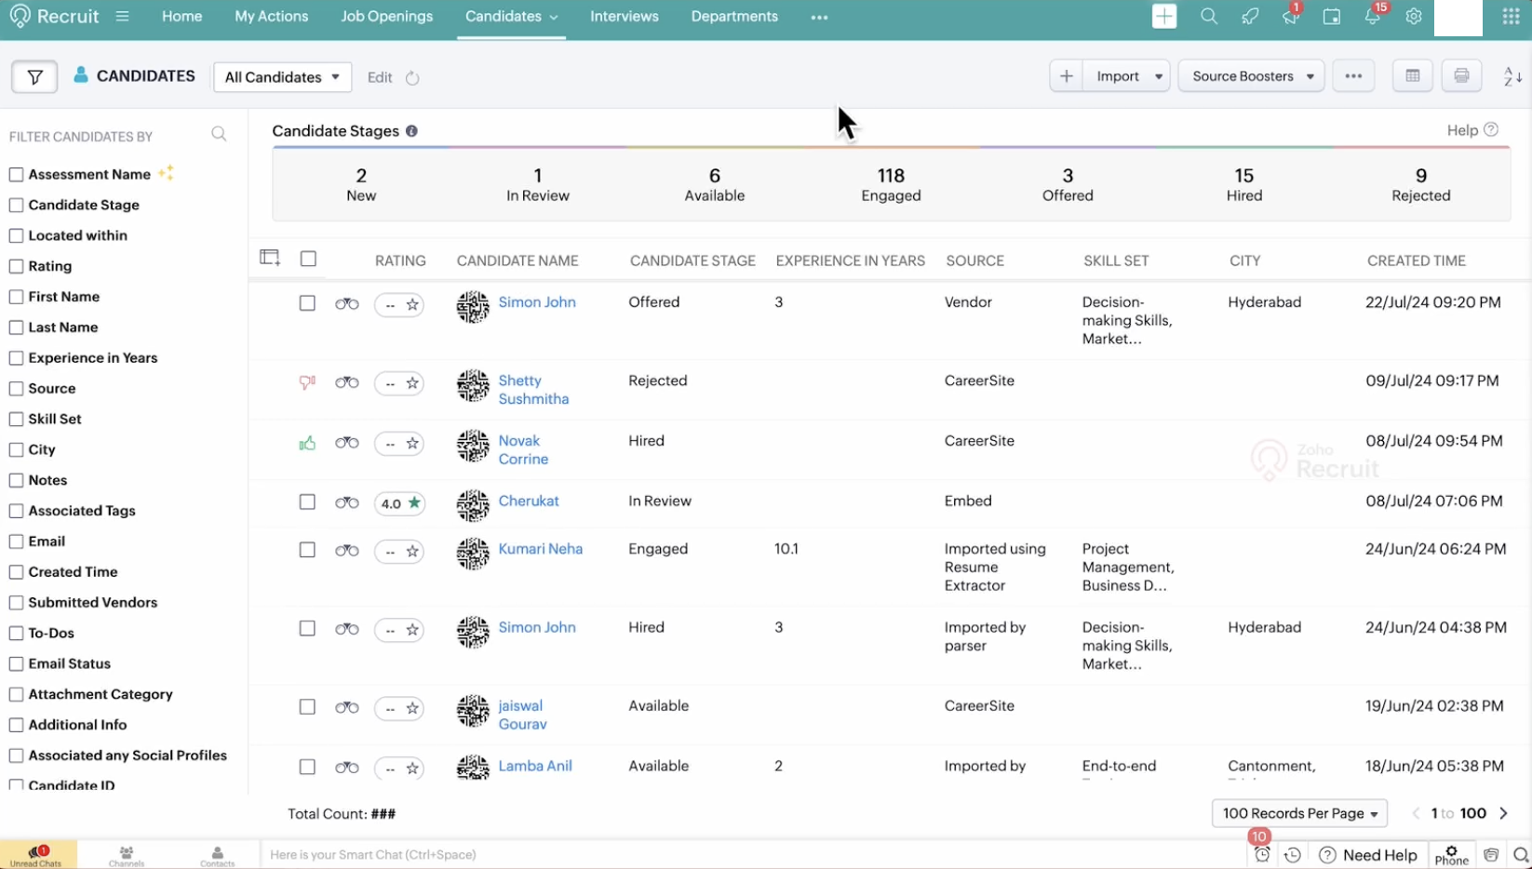The image size is (1532, 869).
Task: Filter by the Rejected stage tile
Action: click(x=1420, y=184)
